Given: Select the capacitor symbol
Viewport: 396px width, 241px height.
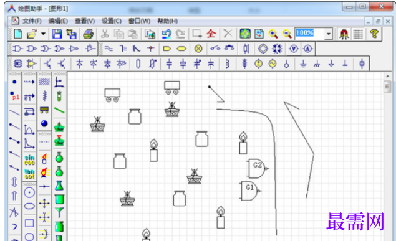Looking at the screenshot, I should [x=169, y=64].
